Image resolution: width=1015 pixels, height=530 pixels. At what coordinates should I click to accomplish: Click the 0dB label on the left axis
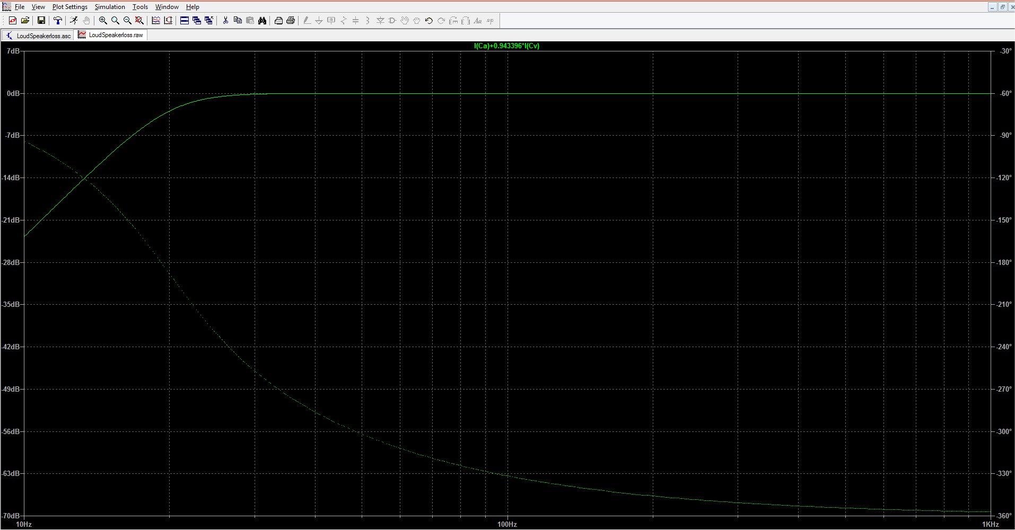click(x=13, y=93)
